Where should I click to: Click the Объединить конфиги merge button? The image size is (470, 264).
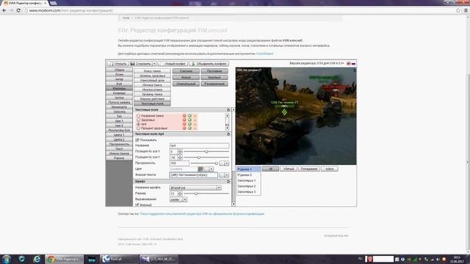209,64
